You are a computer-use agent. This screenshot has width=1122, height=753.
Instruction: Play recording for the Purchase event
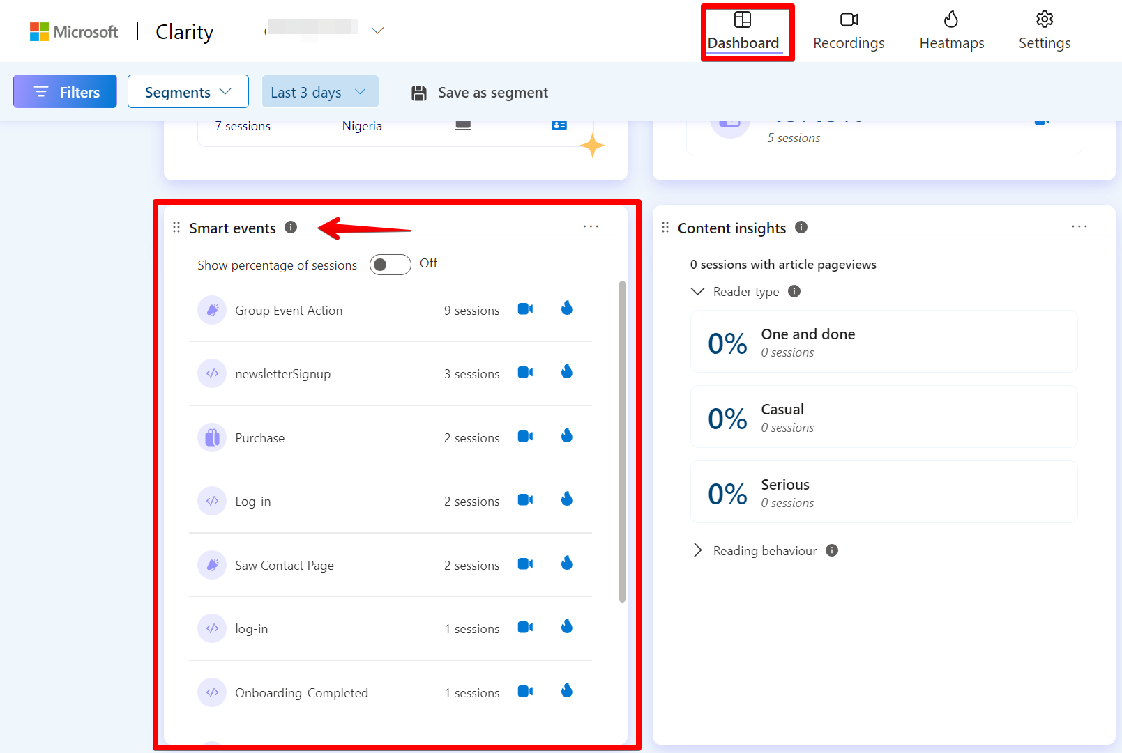(525, 435)
